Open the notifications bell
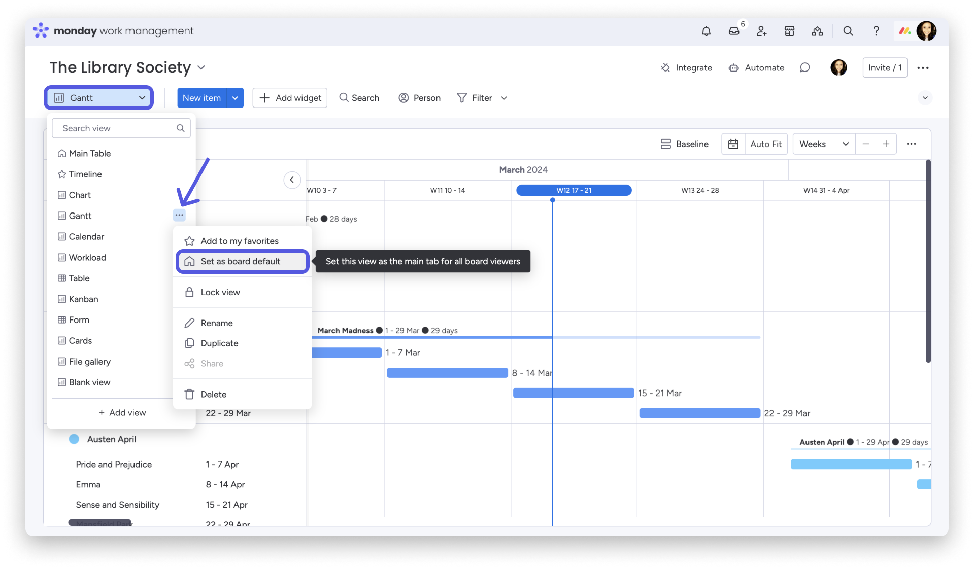 coord(706,31)
